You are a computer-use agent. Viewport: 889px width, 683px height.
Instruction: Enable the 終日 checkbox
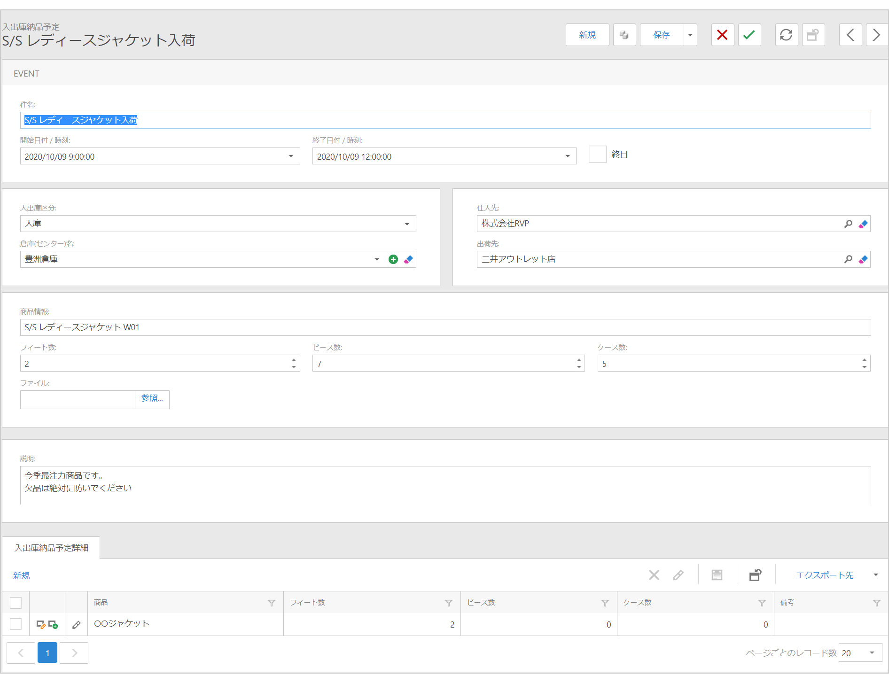tap(597, 154)
